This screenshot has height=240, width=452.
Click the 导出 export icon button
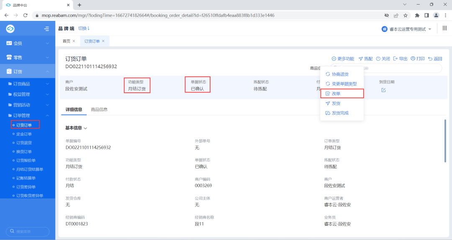coord(401,59)
